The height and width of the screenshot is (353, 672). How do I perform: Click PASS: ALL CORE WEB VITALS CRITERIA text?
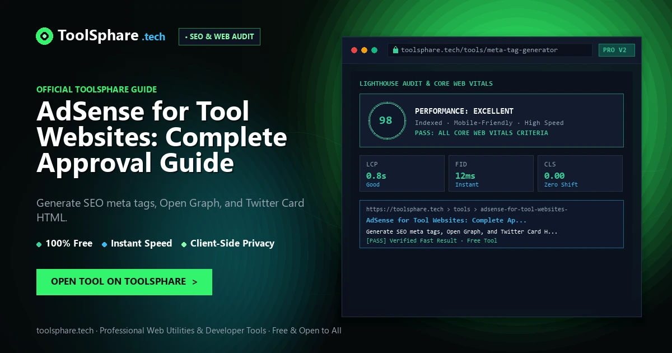pyautogui.click(x=482, y=133)
